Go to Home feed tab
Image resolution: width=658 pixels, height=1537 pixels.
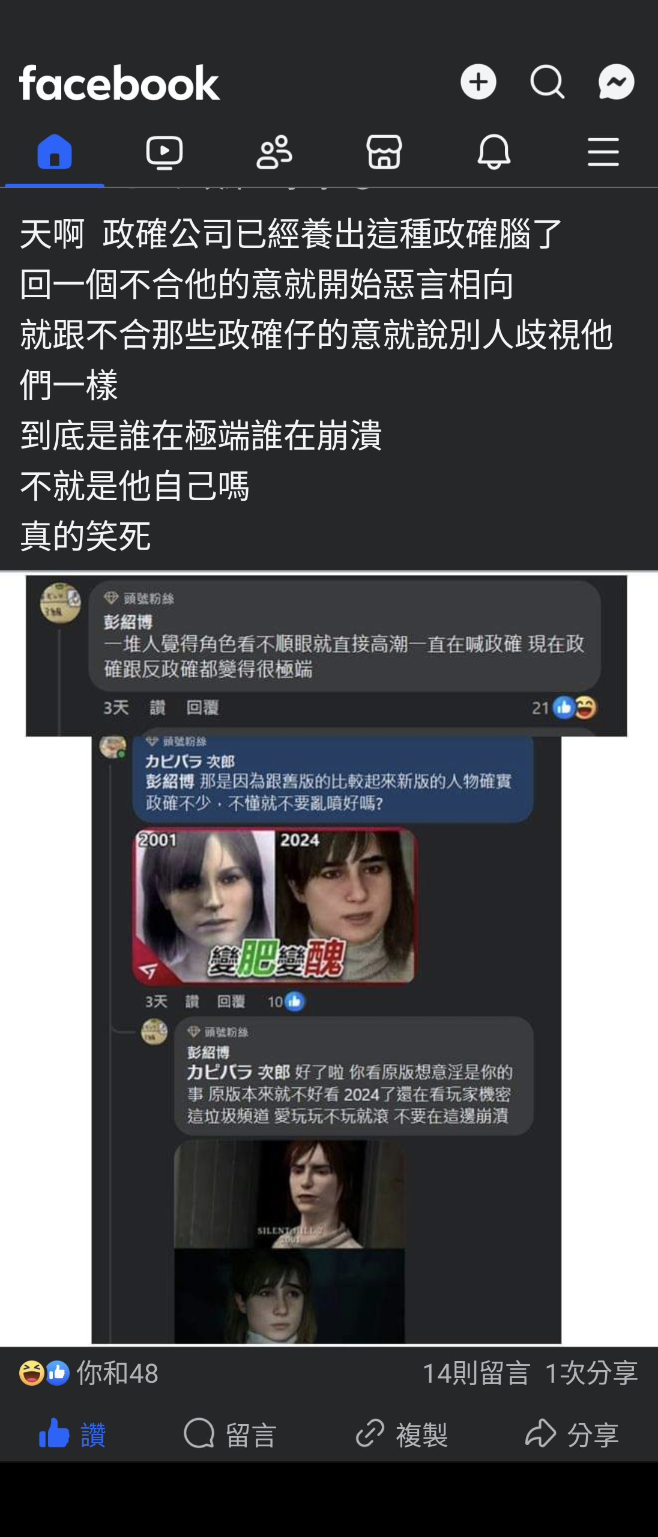(55, 152)
